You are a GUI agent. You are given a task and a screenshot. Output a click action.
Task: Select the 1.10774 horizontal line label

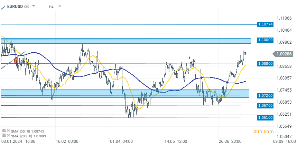click(265, 24)
